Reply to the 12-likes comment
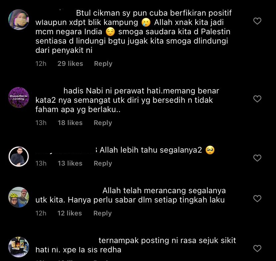The image size is (276, 261). coord(102,213)
